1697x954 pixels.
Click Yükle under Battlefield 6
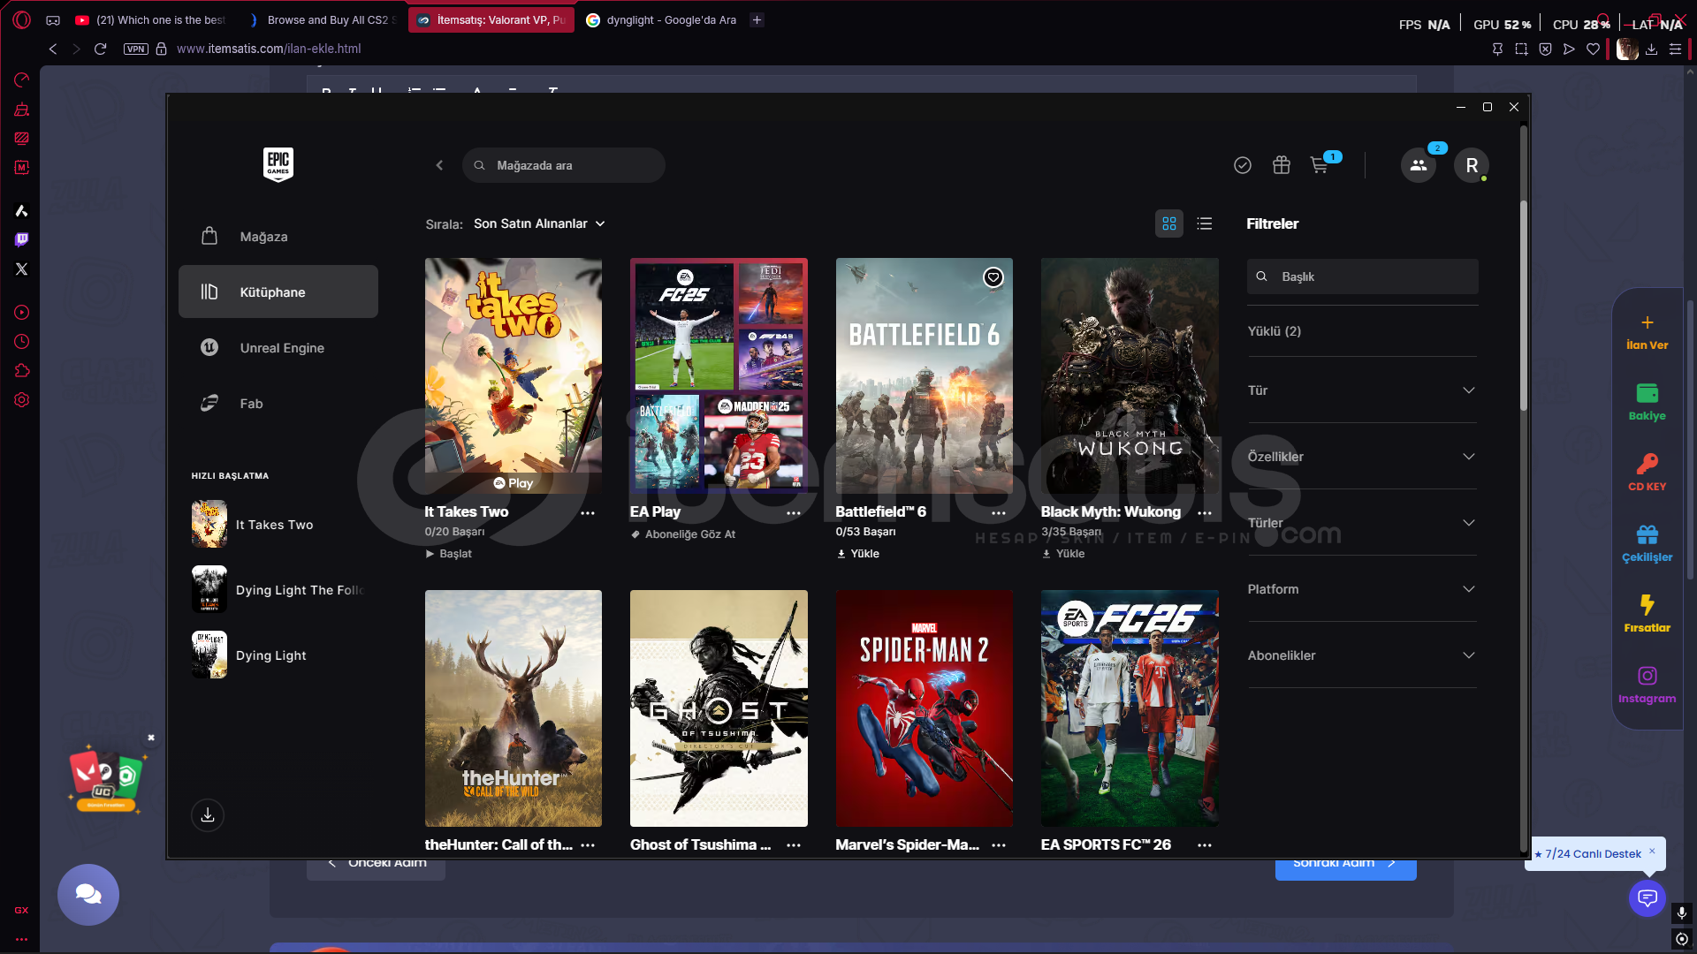click(858, 554)
